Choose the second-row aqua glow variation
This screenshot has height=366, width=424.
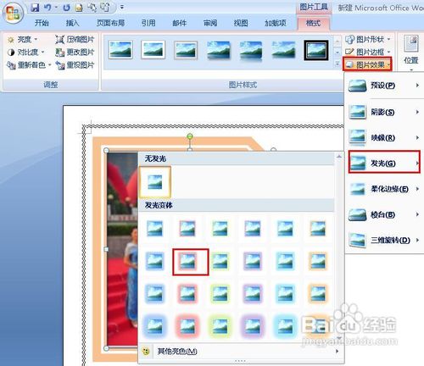[285, 262]
